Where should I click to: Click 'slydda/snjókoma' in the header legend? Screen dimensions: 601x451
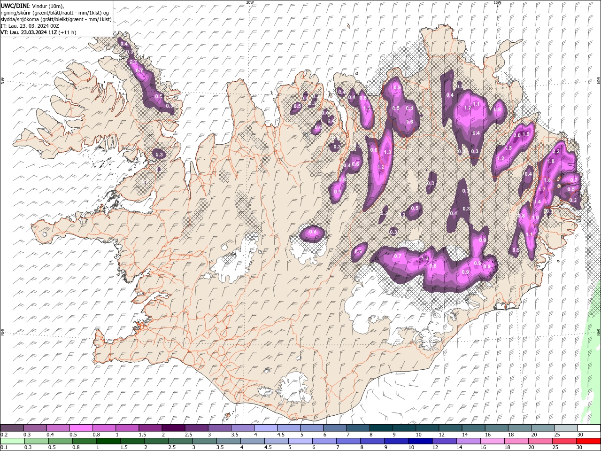[x=19, y=19]
